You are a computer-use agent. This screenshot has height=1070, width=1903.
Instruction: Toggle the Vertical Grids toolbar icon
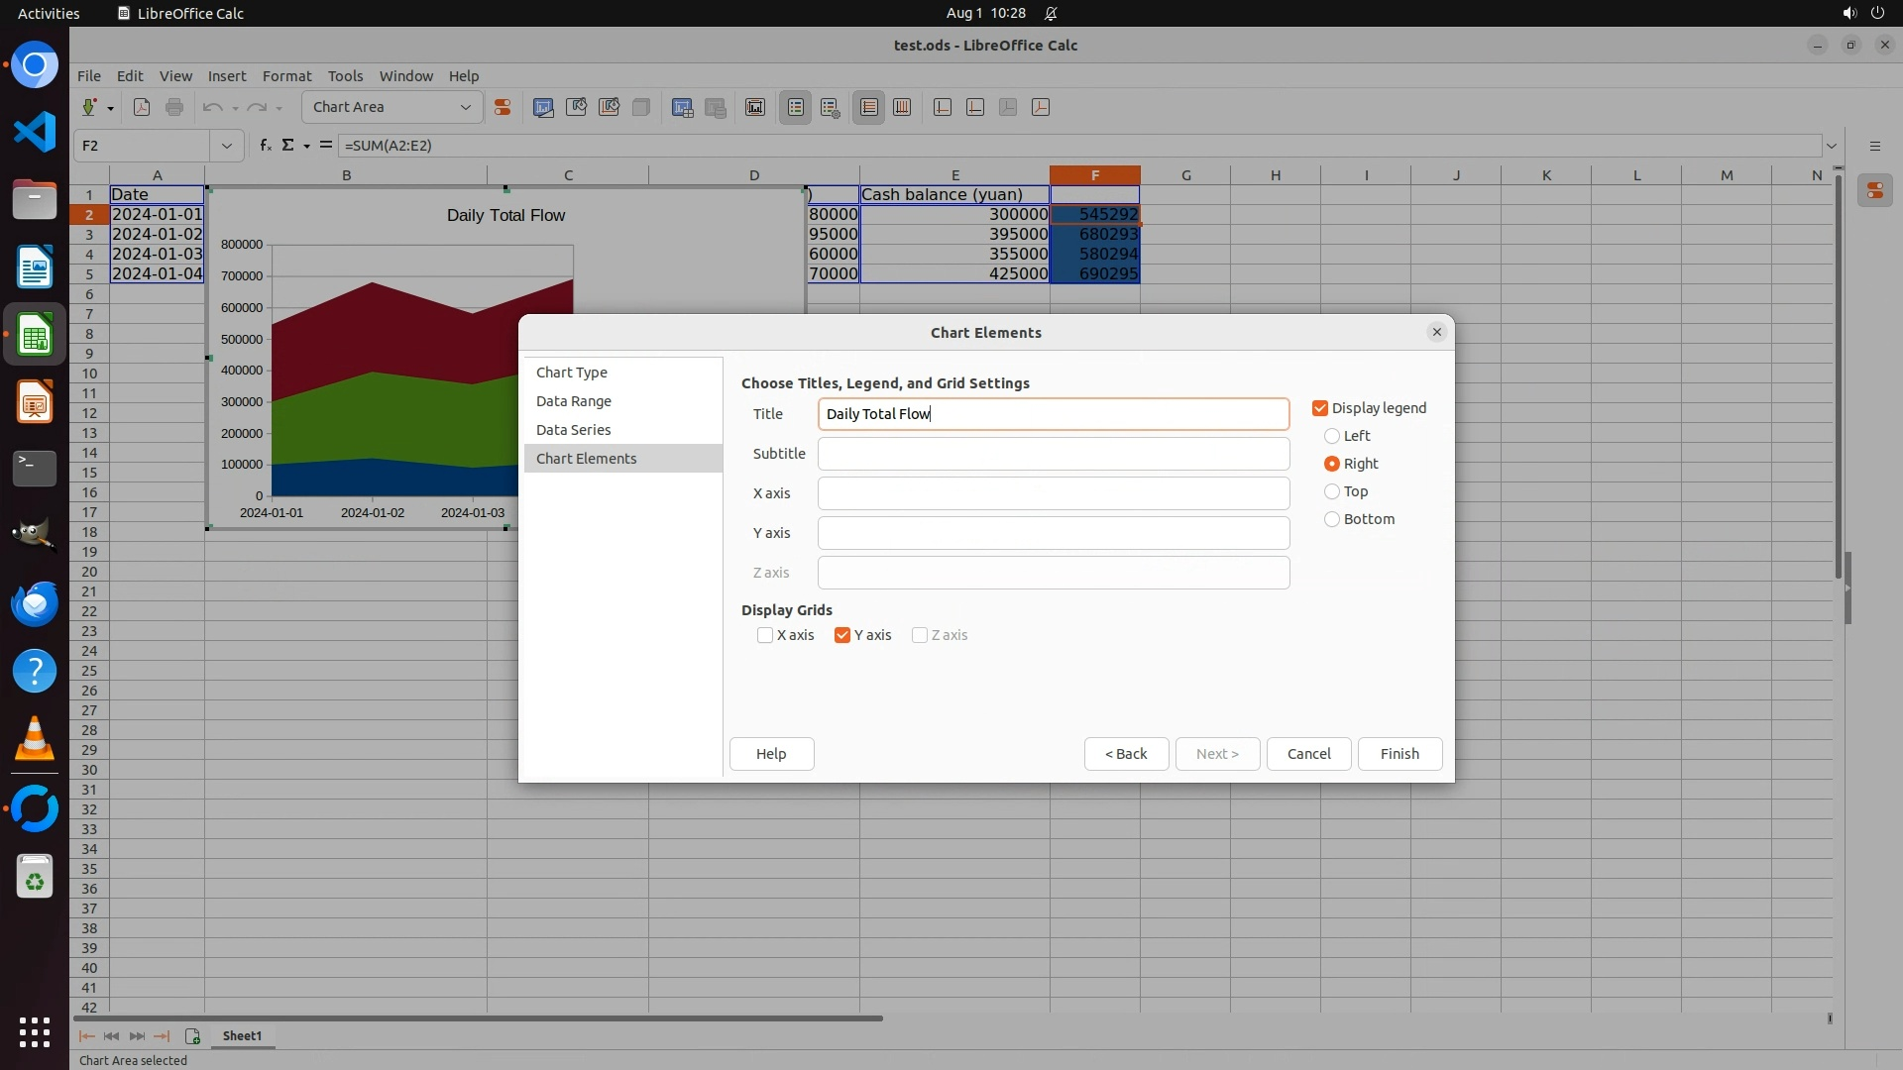tap(902, 107)
